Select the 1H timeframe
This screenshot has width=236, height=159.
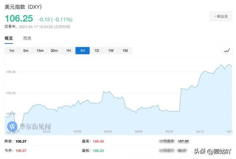68,51
